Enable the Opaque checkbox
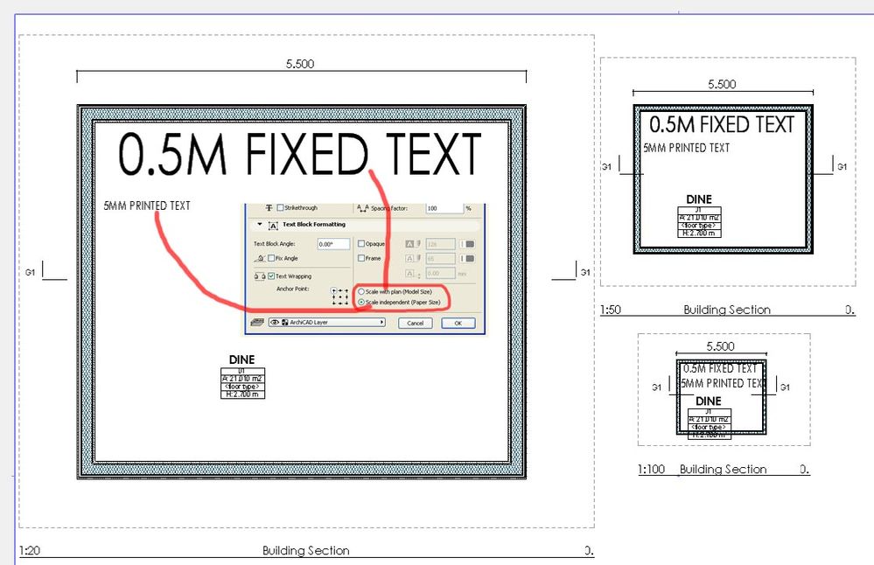The height and width of the screenshot is (565, 874). (x=361, y=243)
